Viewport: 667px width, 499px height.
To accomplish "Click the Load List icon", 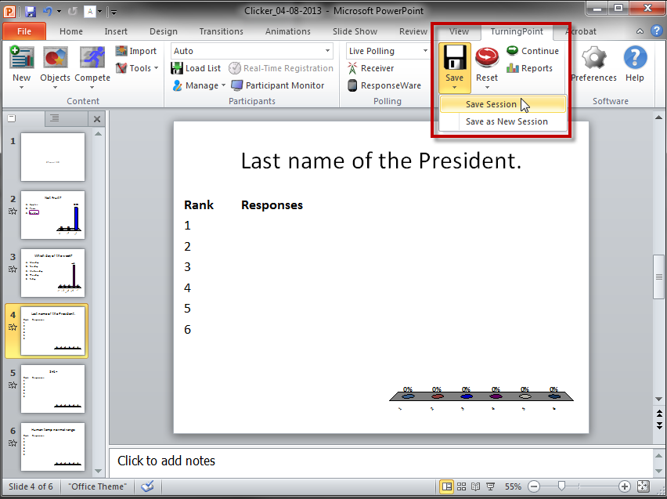I will [x=176, y=68].
